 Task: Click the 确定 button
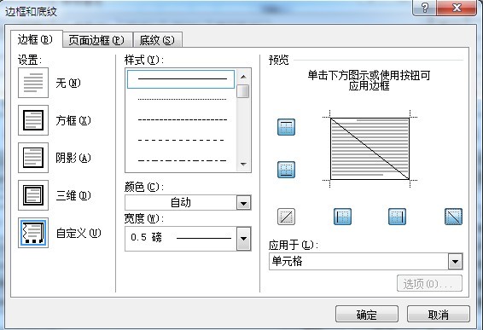[367, 315]
